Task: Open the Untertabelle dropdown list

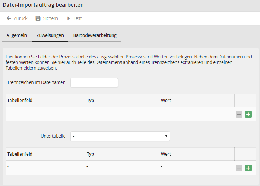Action: click(x=120, y=136)
